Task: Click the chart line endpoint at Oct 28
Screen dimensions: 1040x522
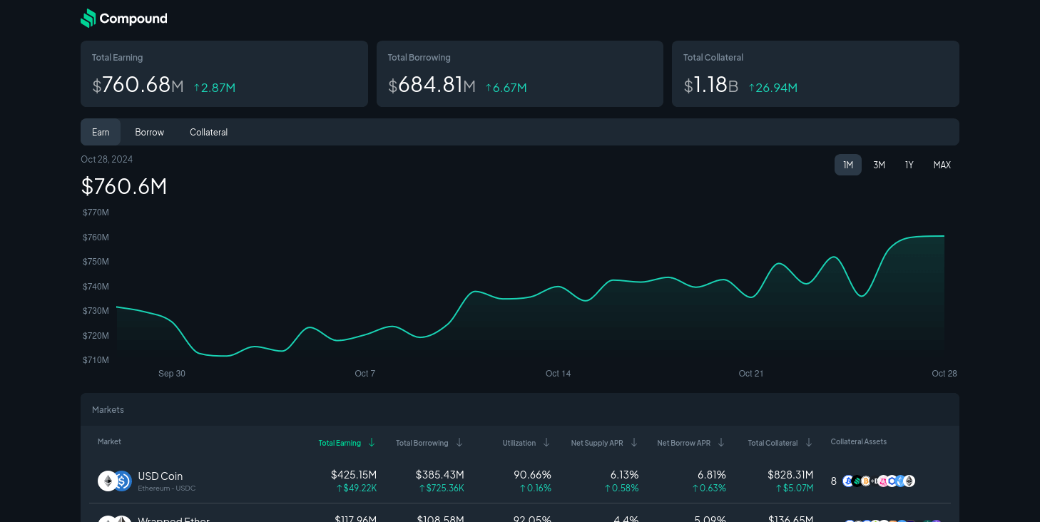Action: click(x=944, y=236)
